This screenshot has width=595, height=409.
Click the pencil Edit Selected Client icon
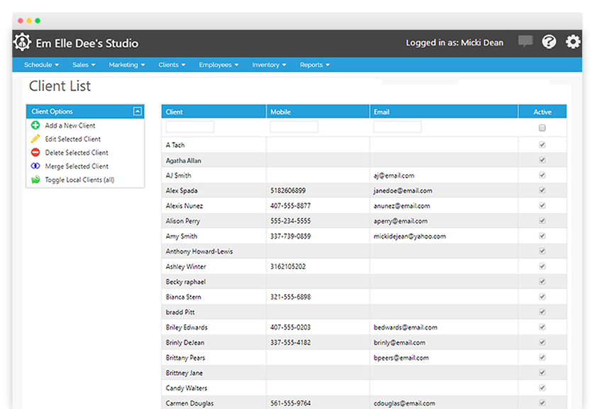35,138
